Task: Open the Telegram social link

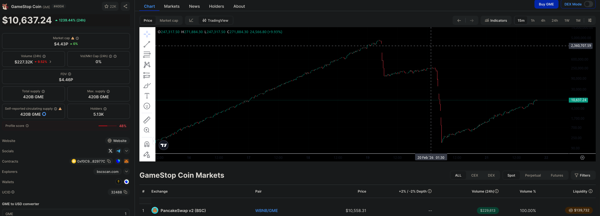Action: (x=118, y=151)
